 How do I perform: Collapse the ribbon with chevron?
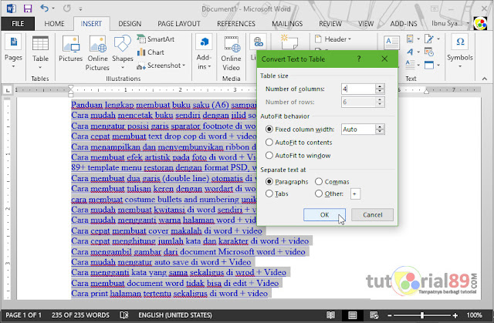point(485,79)
